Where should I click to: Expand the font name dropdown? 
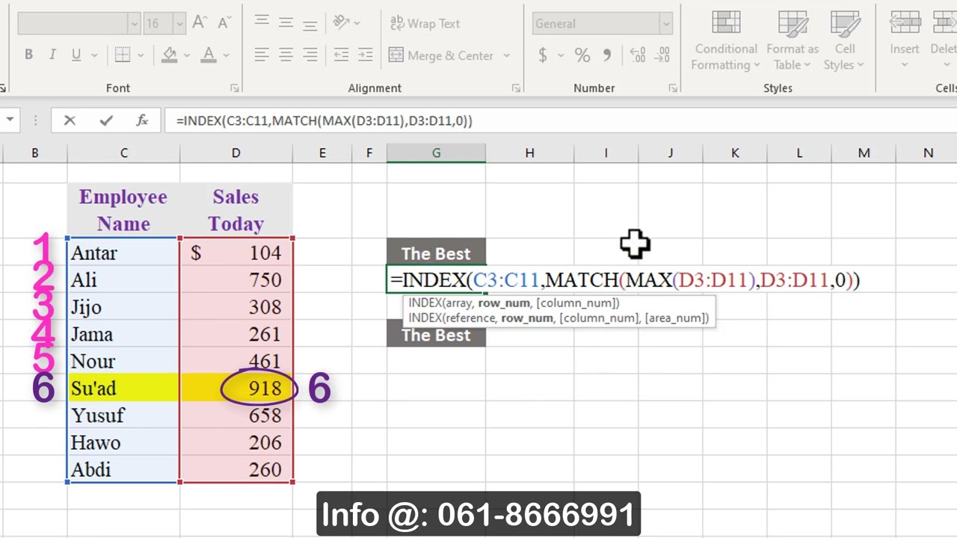click(134, 24)
